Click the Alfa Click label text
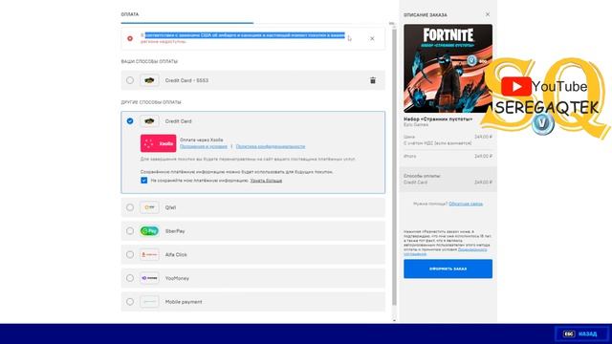 click(176, 255)
